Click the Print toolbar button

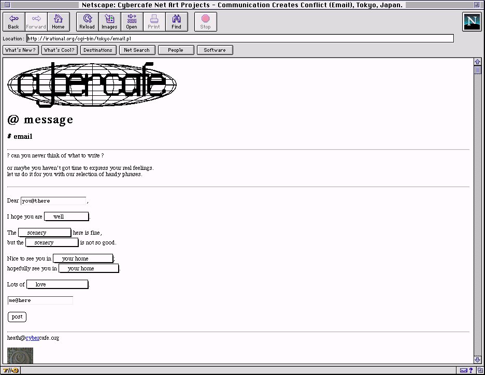[154, 22]
